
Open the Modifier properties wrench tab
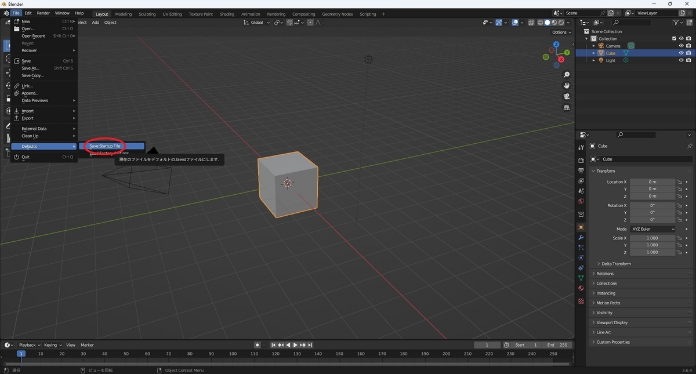(x=580, y=237)
